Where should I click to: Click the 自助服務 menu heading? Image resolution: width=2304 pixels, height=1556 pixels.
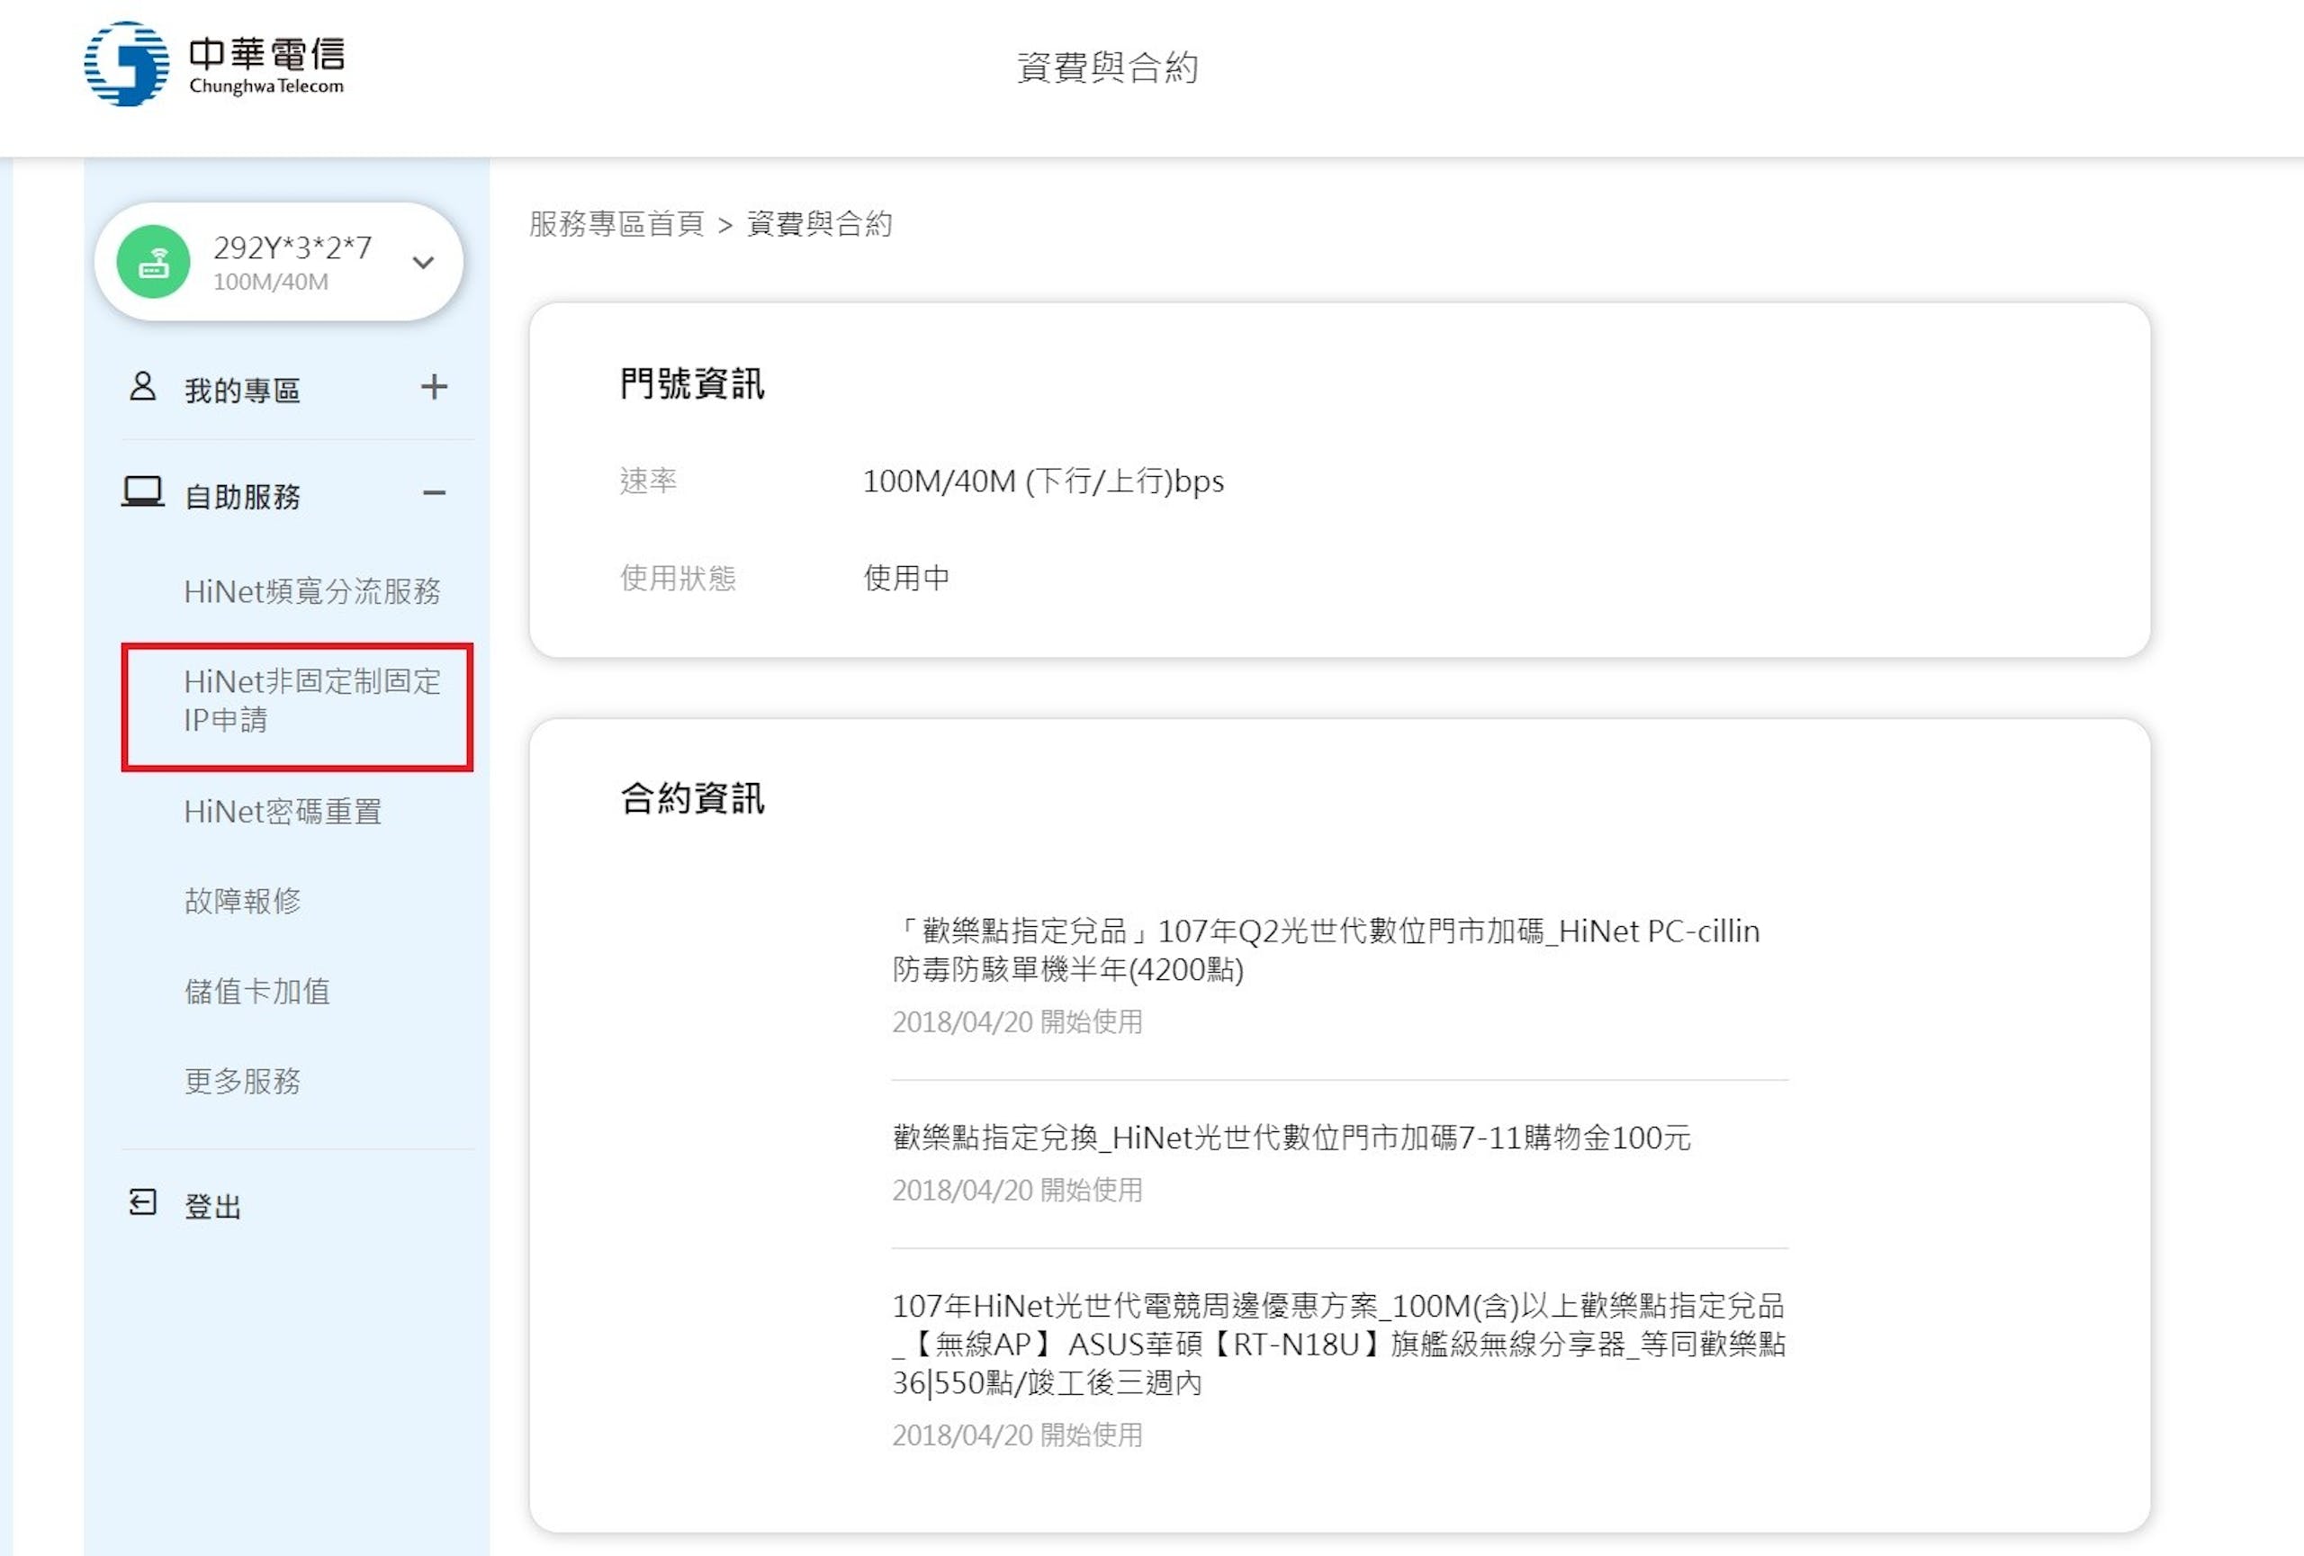point(243,496)
